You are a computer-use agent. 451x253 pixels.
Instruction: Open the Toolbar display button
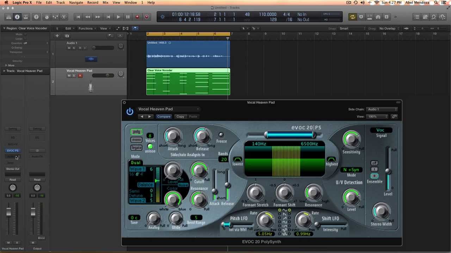[25, 17]
